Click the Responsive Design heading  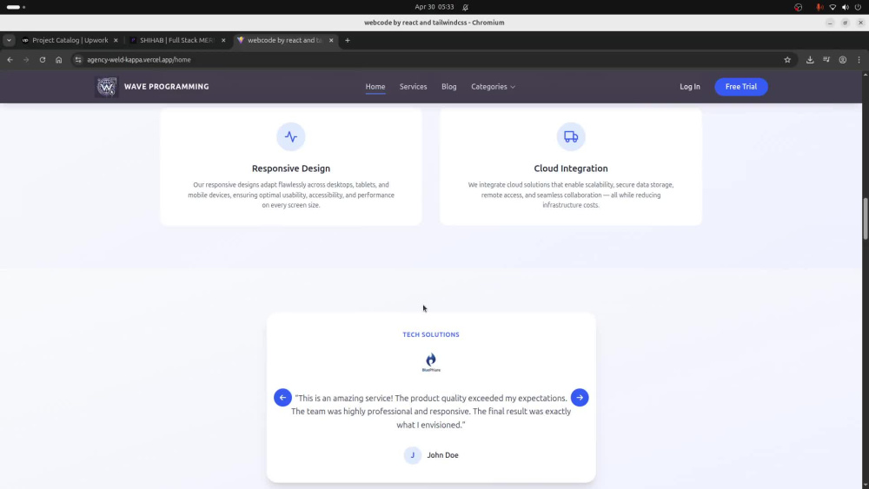coord(291,169)
